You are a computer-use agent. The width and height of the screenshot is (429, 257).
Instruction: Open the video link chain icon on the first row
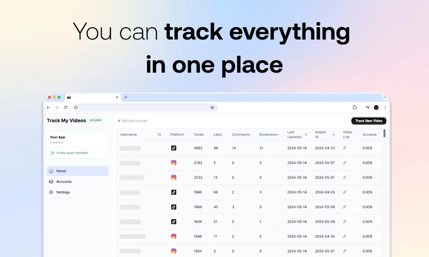tap(344, 148)
